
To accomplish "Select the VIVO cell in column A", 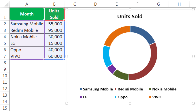I will click(27, 56).
